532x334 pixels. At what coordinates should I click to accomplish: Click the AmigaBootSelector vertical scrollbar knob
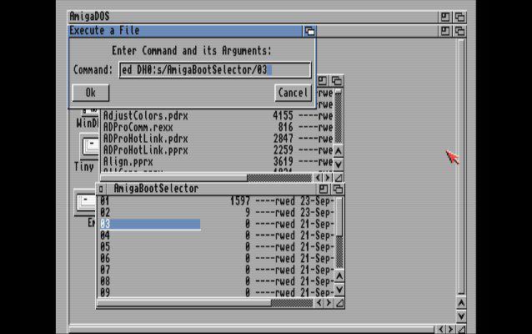pyautogui.click(x=339, y=217)
